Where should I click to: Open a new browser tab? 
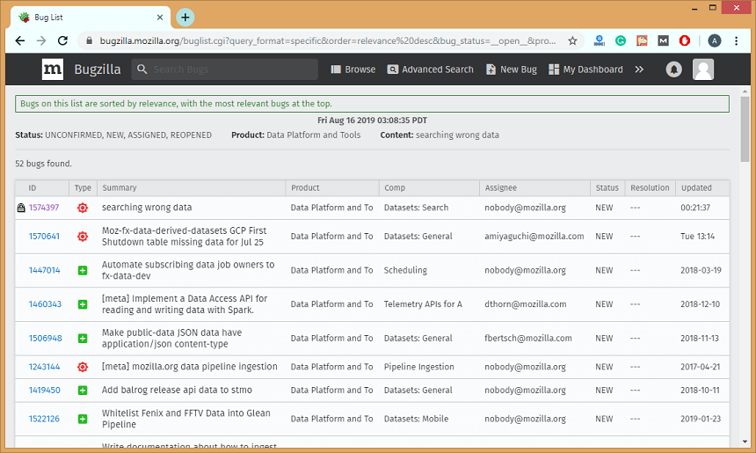click(185, 18)
